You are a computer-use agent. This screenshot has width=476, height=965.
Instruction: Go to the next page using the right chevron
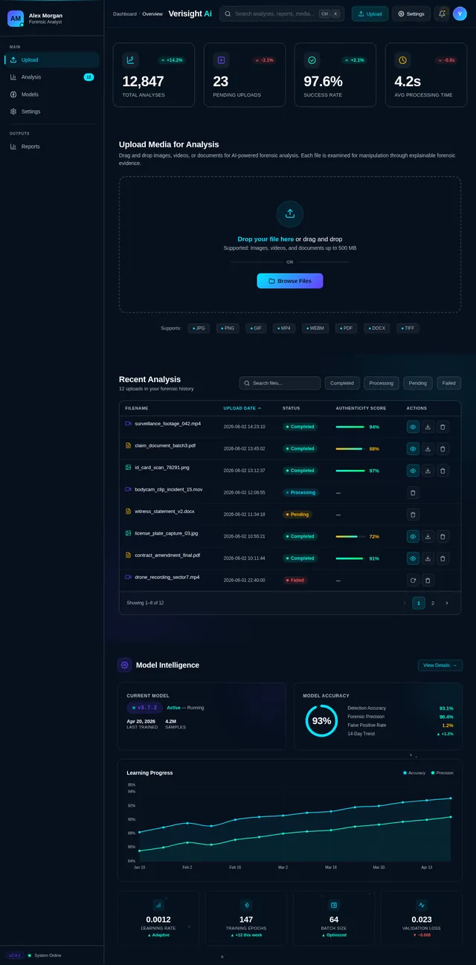click(x=447, y=603)
